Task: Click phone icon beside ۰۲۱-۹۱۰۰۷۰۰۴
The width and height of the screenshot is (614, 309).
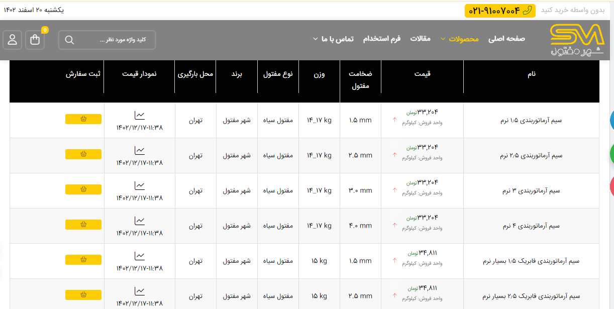Action: (527, 11)
